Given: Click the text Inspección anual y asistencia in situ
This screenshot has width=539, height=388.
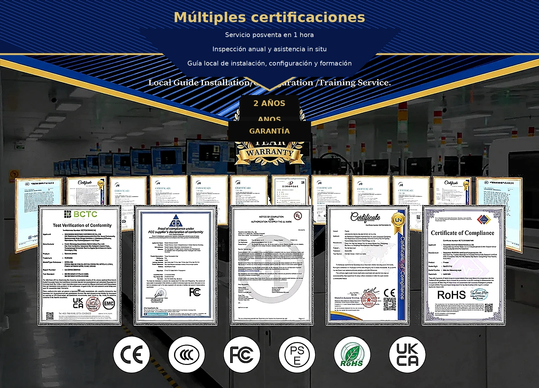Looking at the screenshot, I should pyautogui.click(x=269, y=49).
